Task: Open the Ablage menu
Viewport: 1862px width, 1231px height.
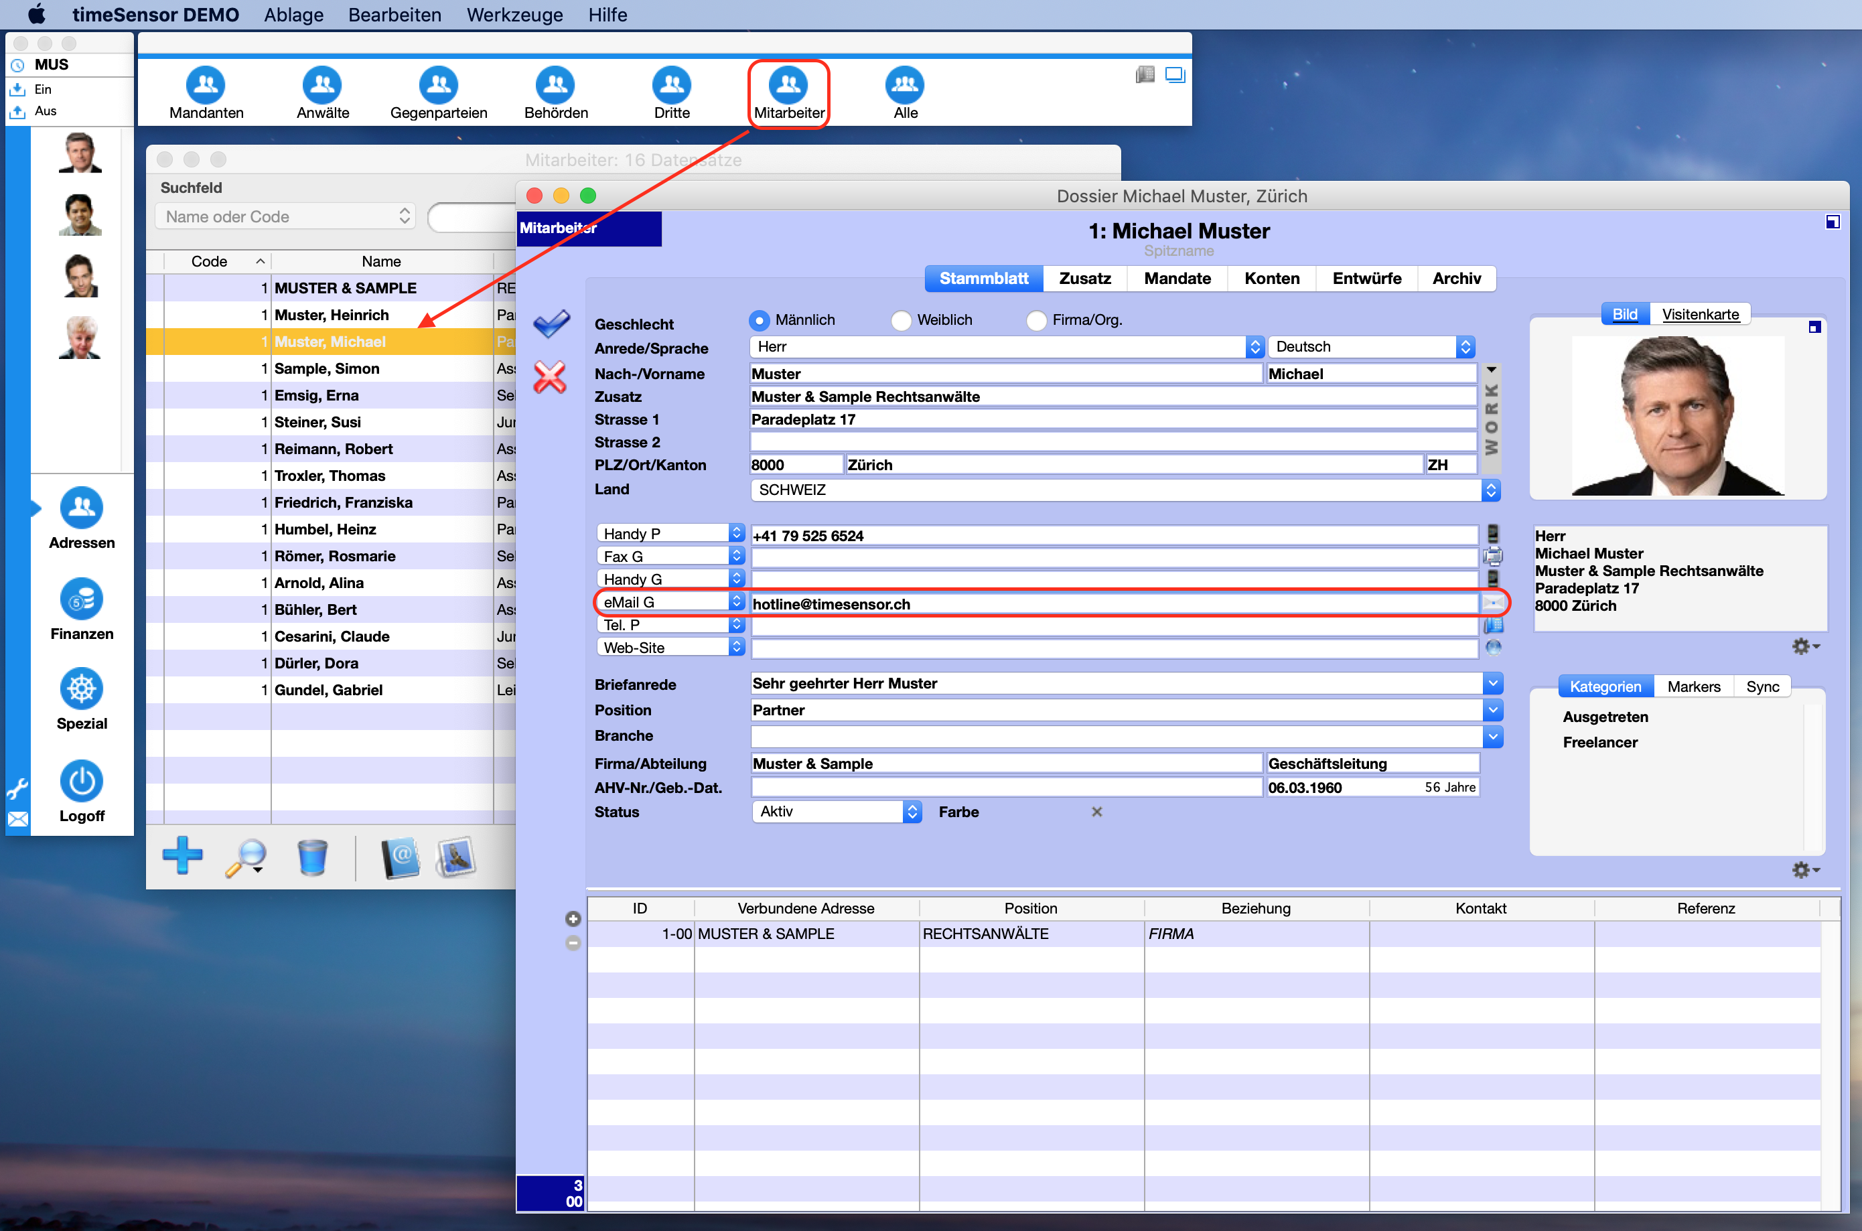Action: pos(293,15)
